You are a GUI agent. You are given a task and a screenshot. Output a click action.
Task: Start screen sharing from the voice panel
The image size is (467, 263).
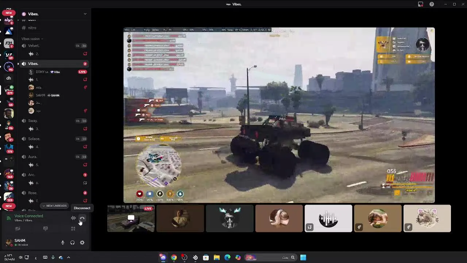tap(45, 229)
